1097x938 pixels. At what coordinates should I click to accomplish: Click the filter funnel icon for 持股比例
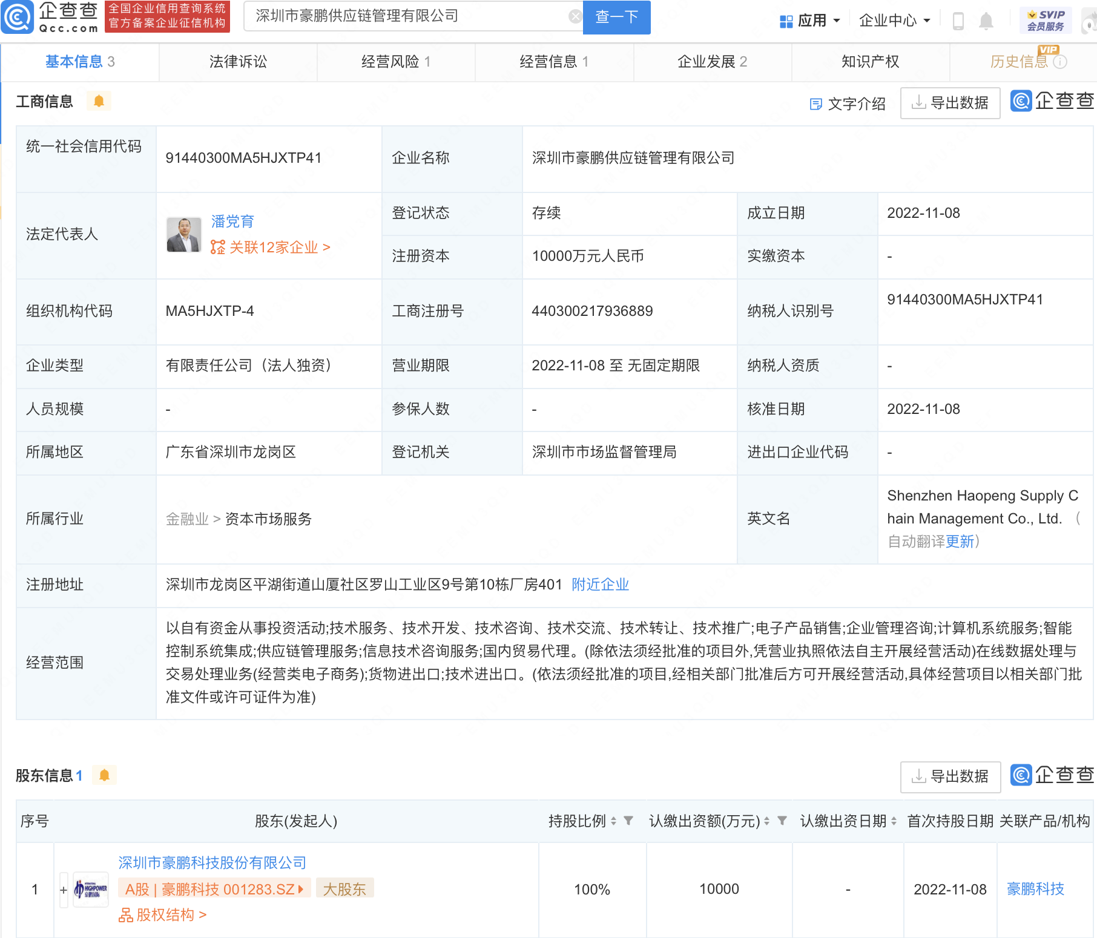628,821
